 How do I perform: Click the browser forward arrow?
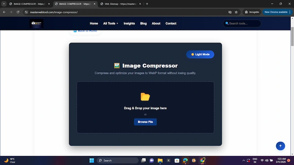point(11,12)
